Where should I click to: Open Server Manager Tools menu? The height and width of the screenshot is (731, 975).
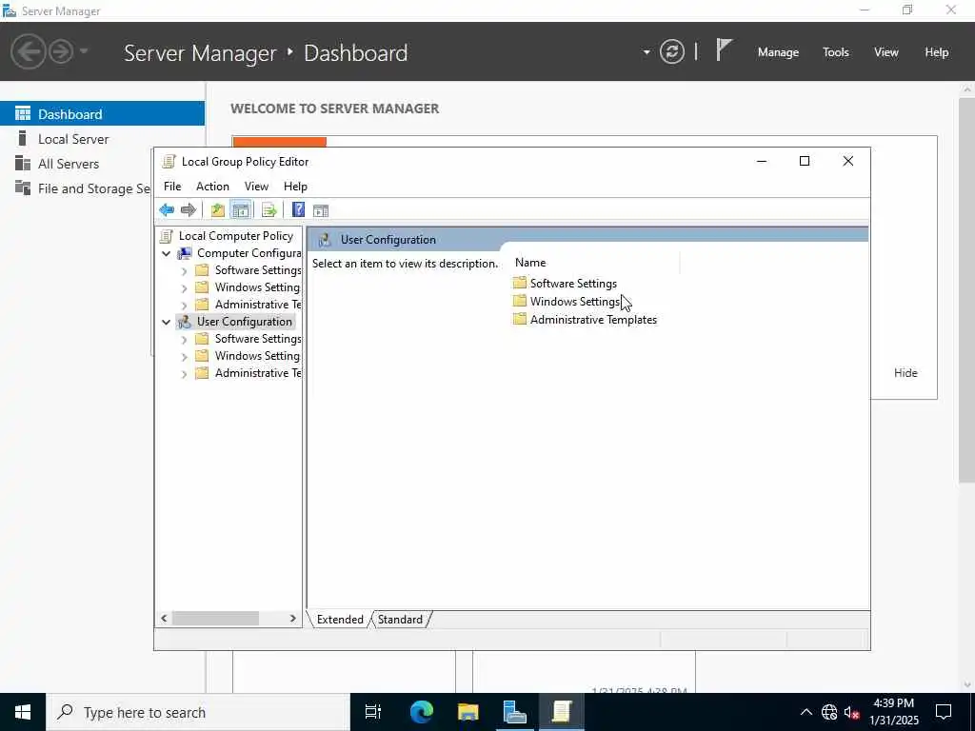(836, 52)
